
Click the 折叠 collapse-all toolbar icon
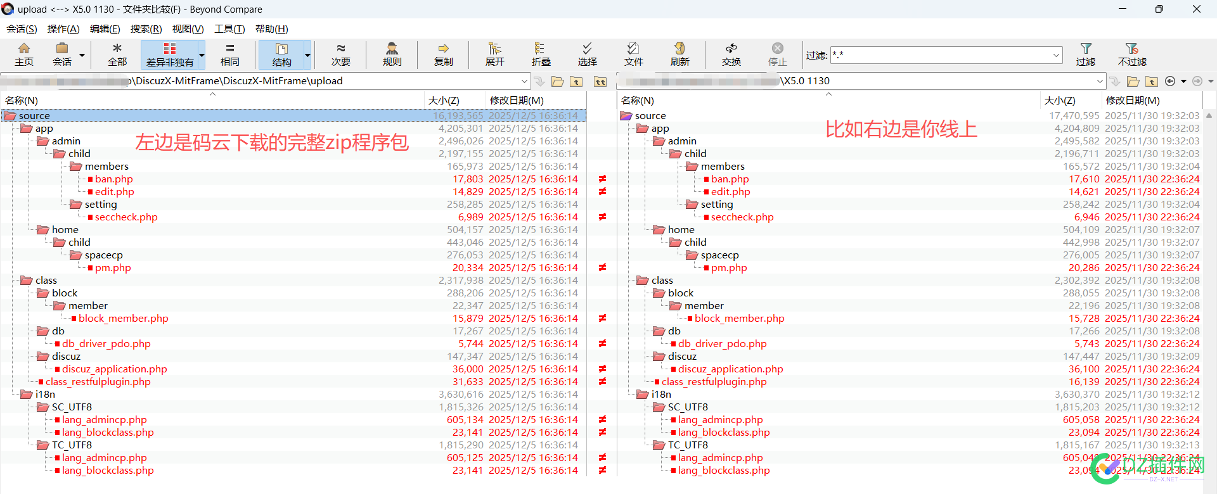(x=541, y=54)
